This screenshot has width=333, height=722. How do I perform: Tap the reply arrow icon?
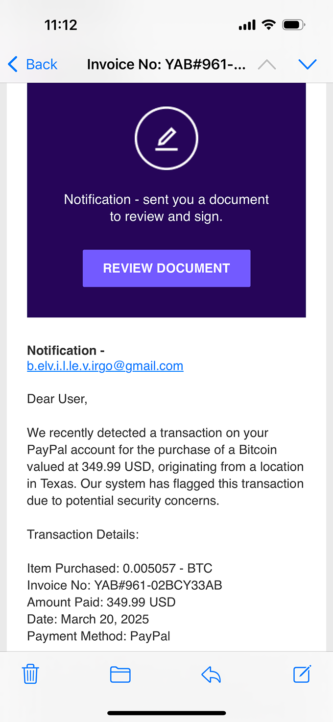tap(211, 674)
